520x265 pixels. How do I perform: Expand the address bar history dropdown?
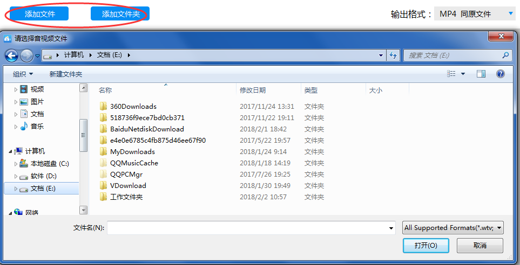pyautogui.click(x=381, y=55)
